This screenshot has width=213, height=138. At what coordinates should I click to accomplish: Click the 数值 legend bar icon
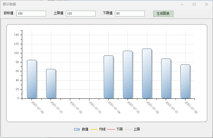[x=77, y=129]
